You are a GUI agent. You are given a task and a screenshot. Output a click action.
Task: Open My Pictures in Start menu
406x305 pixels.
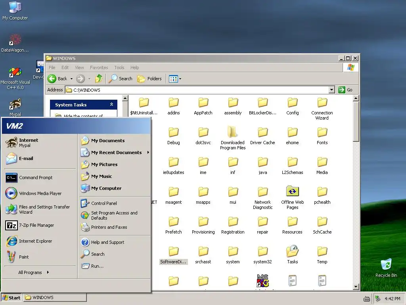tap(115, 164)
